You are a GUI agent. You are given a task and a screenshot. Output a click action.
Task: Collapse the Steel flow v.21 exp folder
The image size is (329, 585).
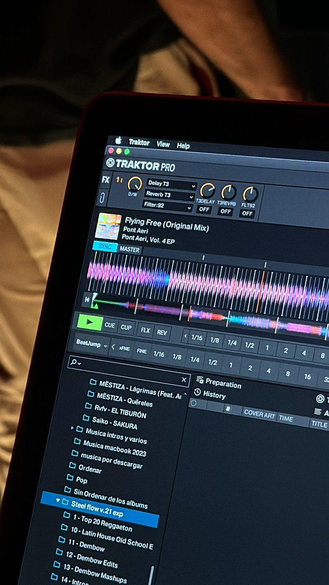coord(58,501)
